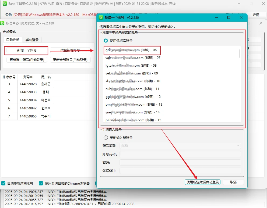Toggle 使用系统自带的Chrome浏览器 checkbox
The image size is (267, 208).
[x=41, y=183]
